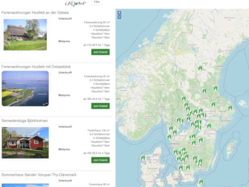
Task: Open listing Ferienwohnungen Husfeld an der Ostsee
Action: click(35, 12)
